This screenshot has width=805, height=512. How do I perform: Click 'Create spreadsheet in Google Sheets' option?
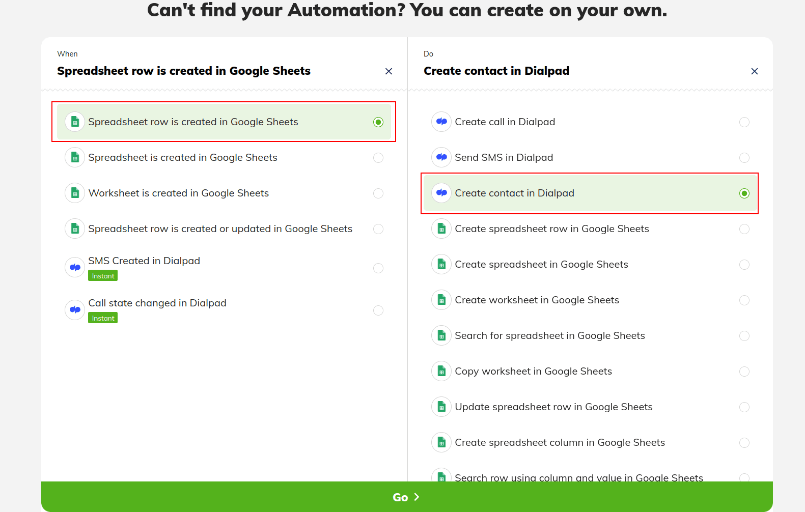point(541,265)
